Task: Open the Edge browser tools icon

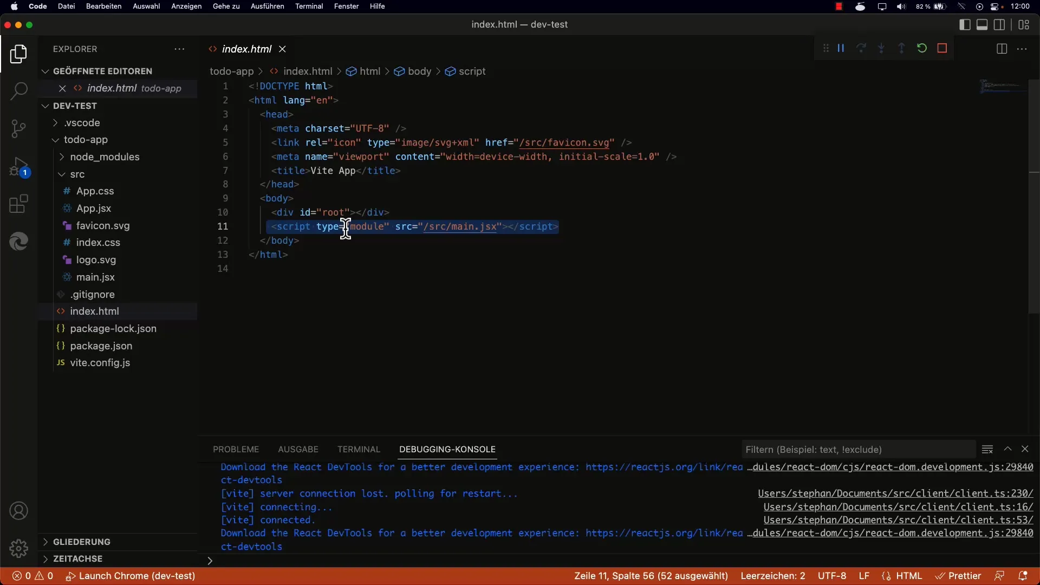Action: [18, 242]
